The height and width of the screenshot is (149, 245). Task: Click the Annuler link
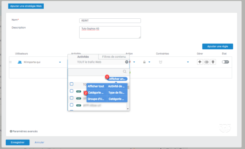point(39,142)
